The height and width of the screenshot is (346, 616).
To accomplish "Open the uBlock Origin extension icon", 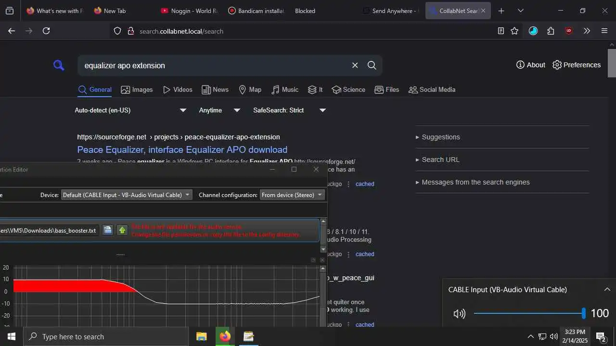I will tap(569, 31).
